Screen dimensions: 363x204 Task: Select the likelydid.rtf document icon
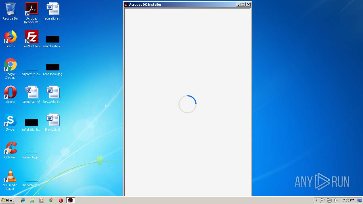[53, 122]
